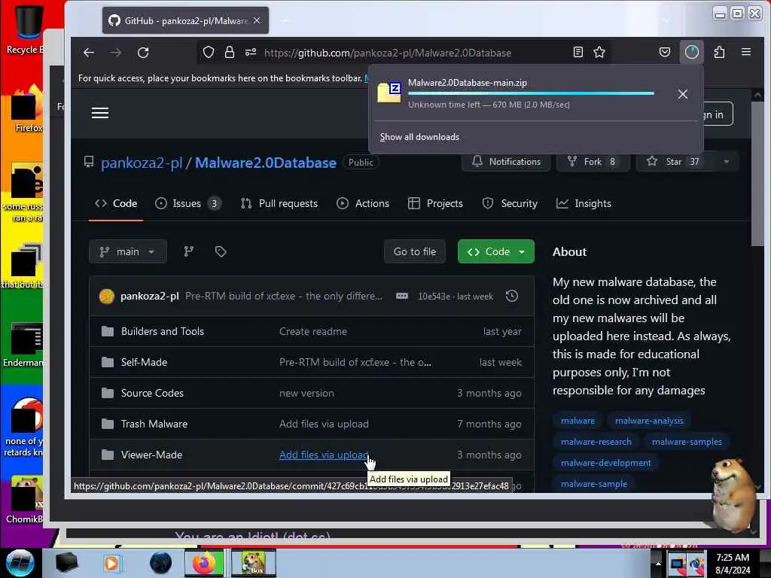Click the zip file icon in downloads panel
Viewport: 771px width, 578px height.
[389, 93]
